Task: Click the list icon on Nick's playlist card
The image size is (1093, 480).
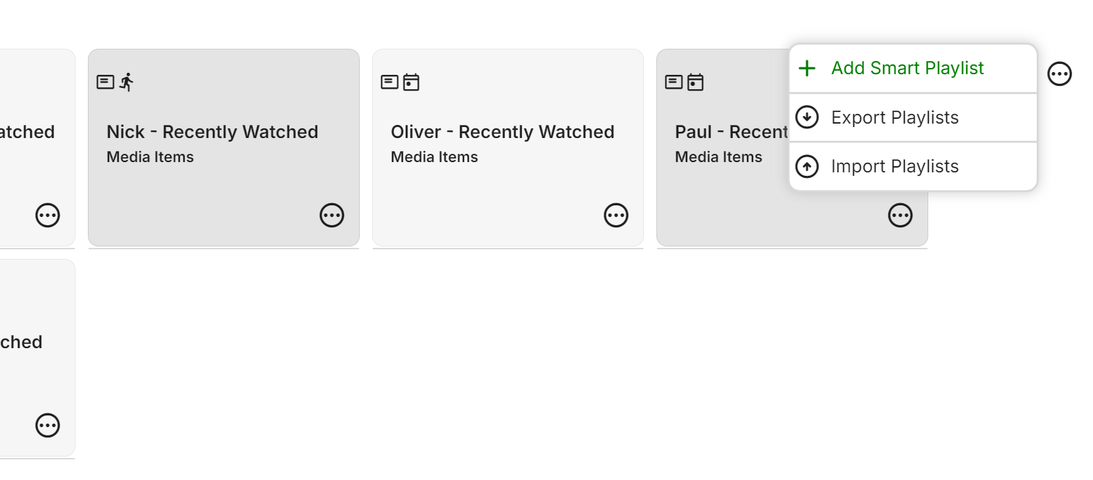Action: 105,82
